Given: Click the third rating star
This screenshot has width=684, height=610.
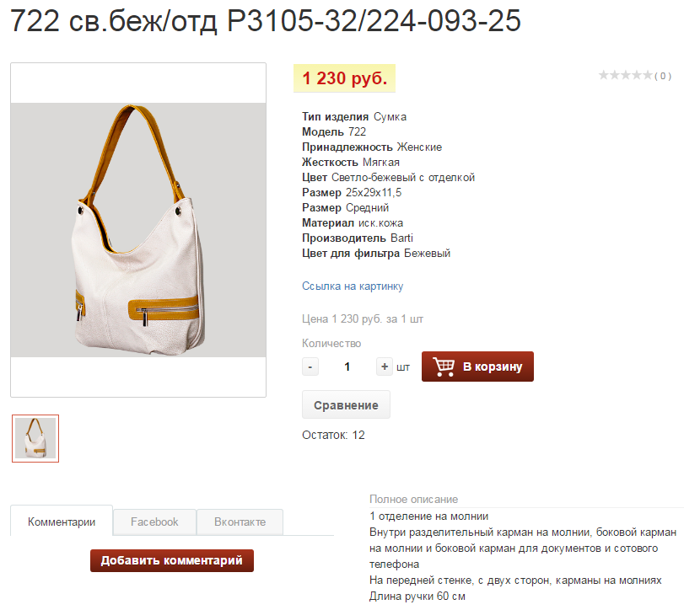Looking at the screenshot, I should click(x=626, y=75).
